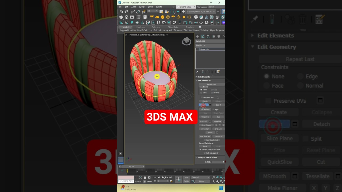Open the Modifier List dropdown

210,45
